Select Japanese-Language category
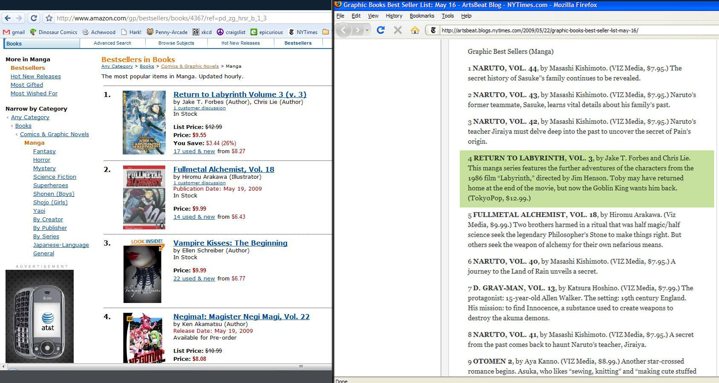The image size is (719, 383). (x=61, y=245)
